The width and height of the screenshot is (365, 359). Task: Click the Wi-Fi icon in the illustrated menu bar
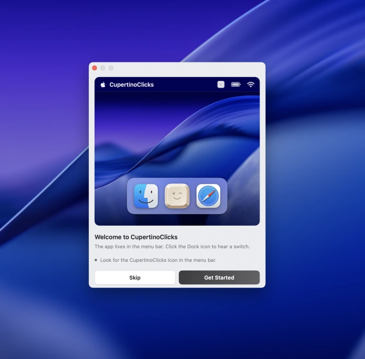[251, 84]
